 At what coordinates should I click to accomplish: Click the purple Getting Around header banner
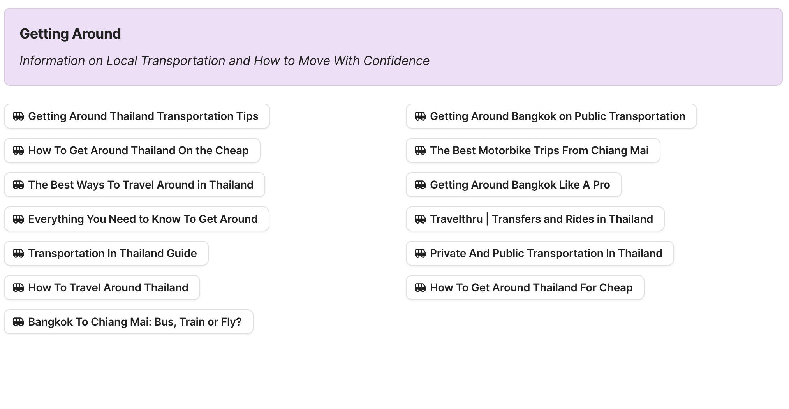tap(394, 47)
